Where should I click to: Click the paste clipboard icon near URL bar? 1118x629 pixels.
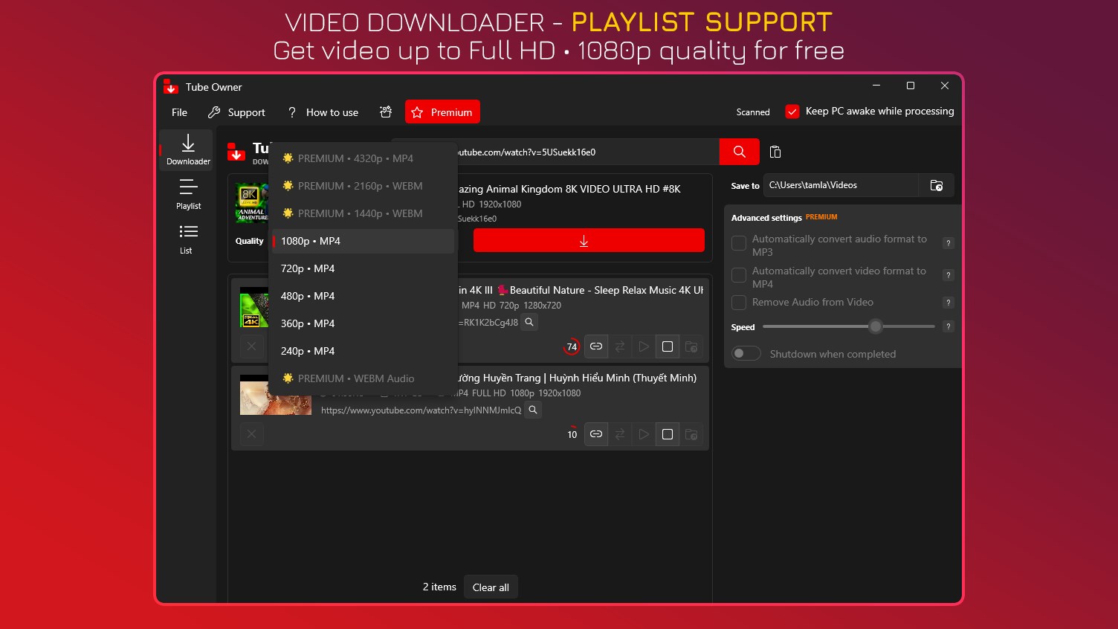[x=775, y=152]
